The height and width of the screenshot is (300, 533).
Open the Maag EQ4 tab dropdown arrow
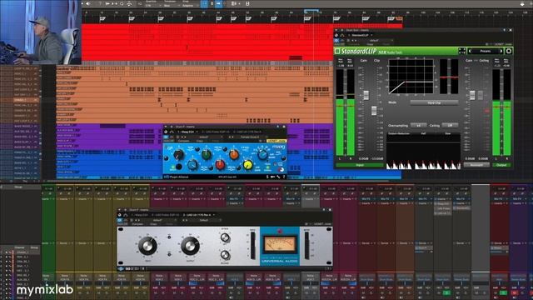[197, 132]
